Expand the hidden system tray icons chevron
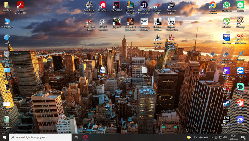The image size is (249, 141). 212,137
